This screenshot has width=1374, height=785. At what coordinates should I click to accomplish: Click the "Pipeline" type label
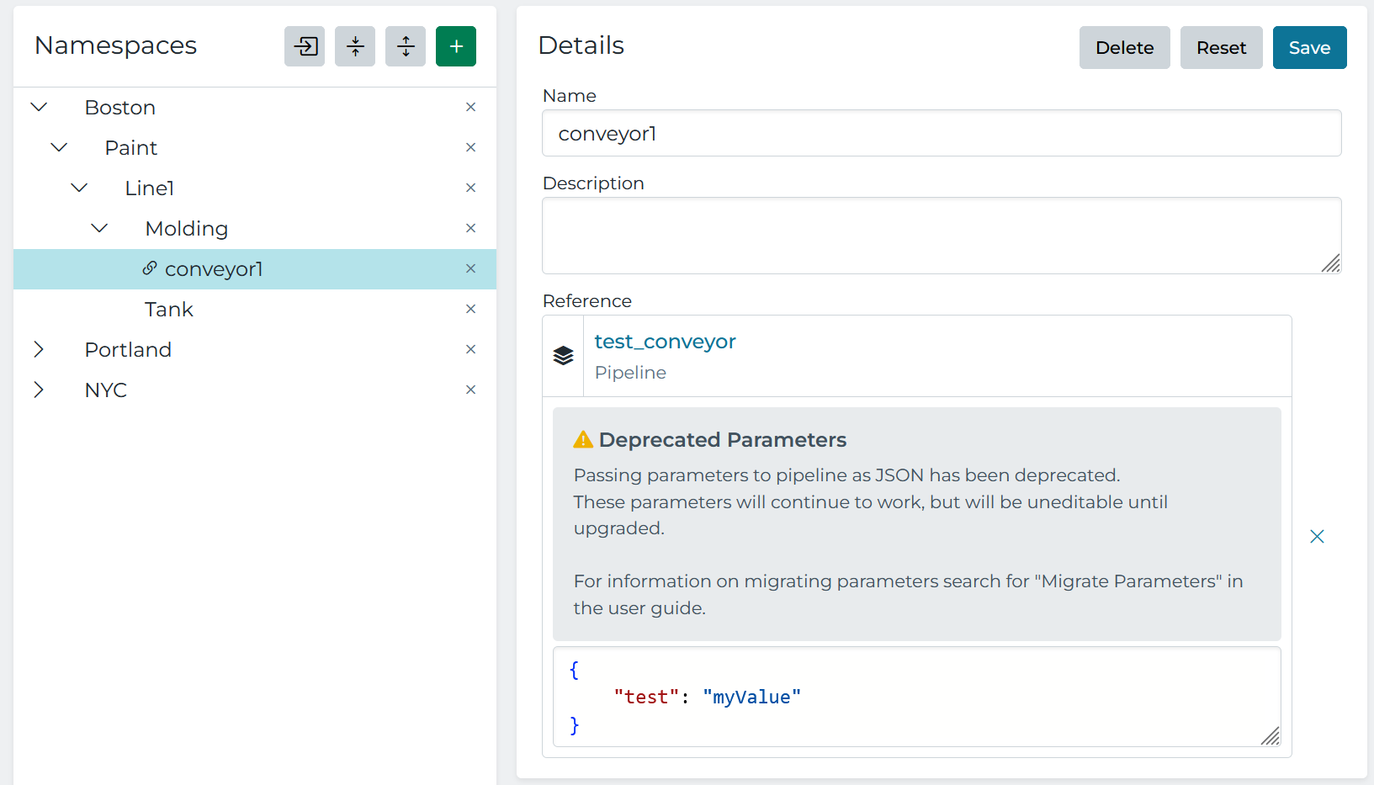coord(630,373)
